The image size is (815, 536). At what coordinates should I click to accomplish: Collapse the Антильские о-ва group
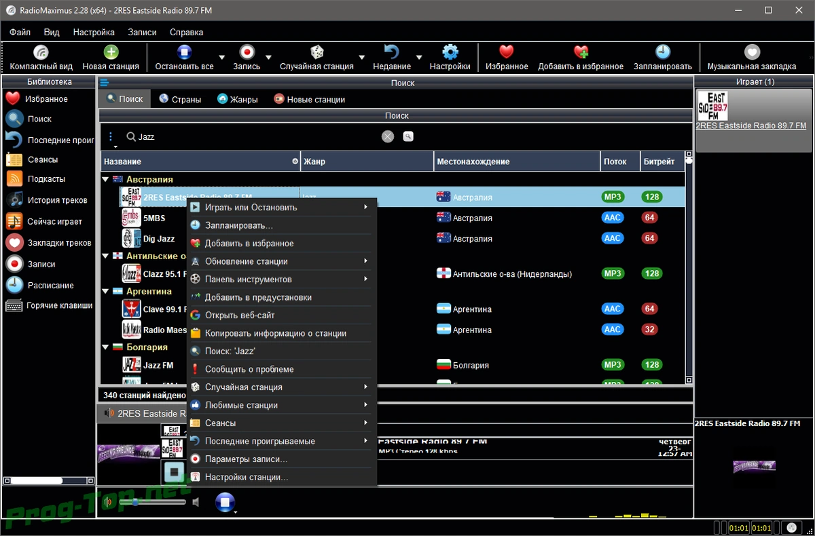pyautogui.click(x=105, y=256)
